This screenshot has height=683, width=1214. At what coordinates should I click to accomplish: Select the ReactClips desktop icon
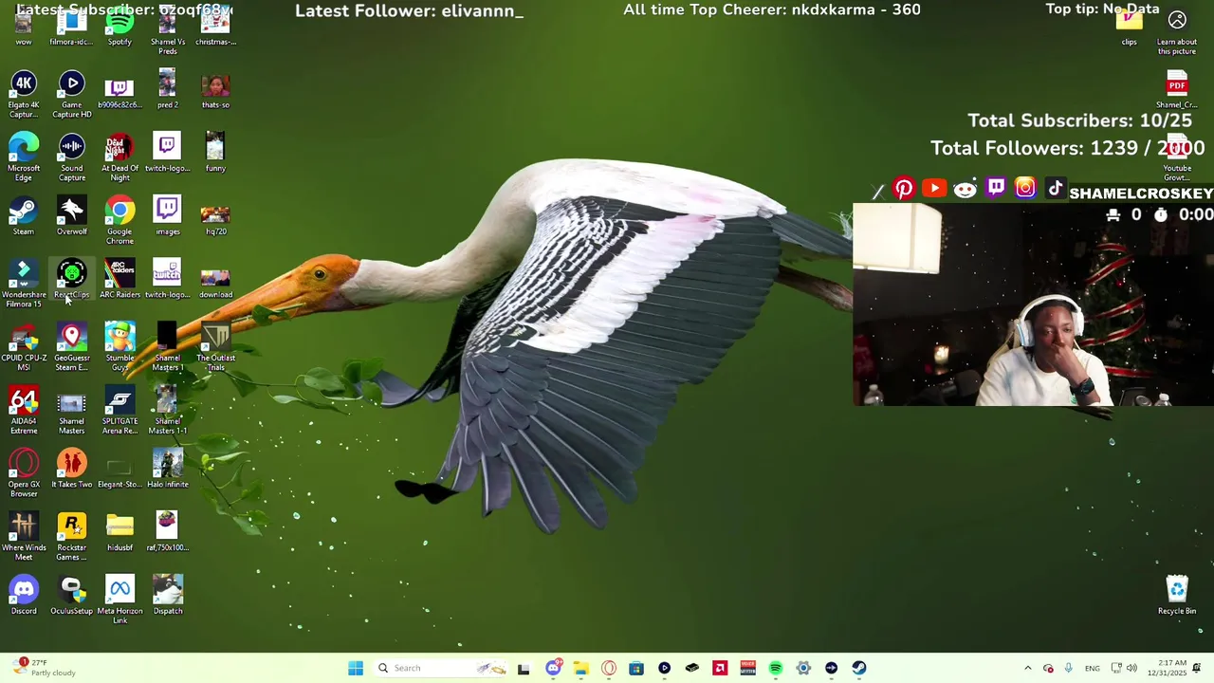click(x=72, y=280)
